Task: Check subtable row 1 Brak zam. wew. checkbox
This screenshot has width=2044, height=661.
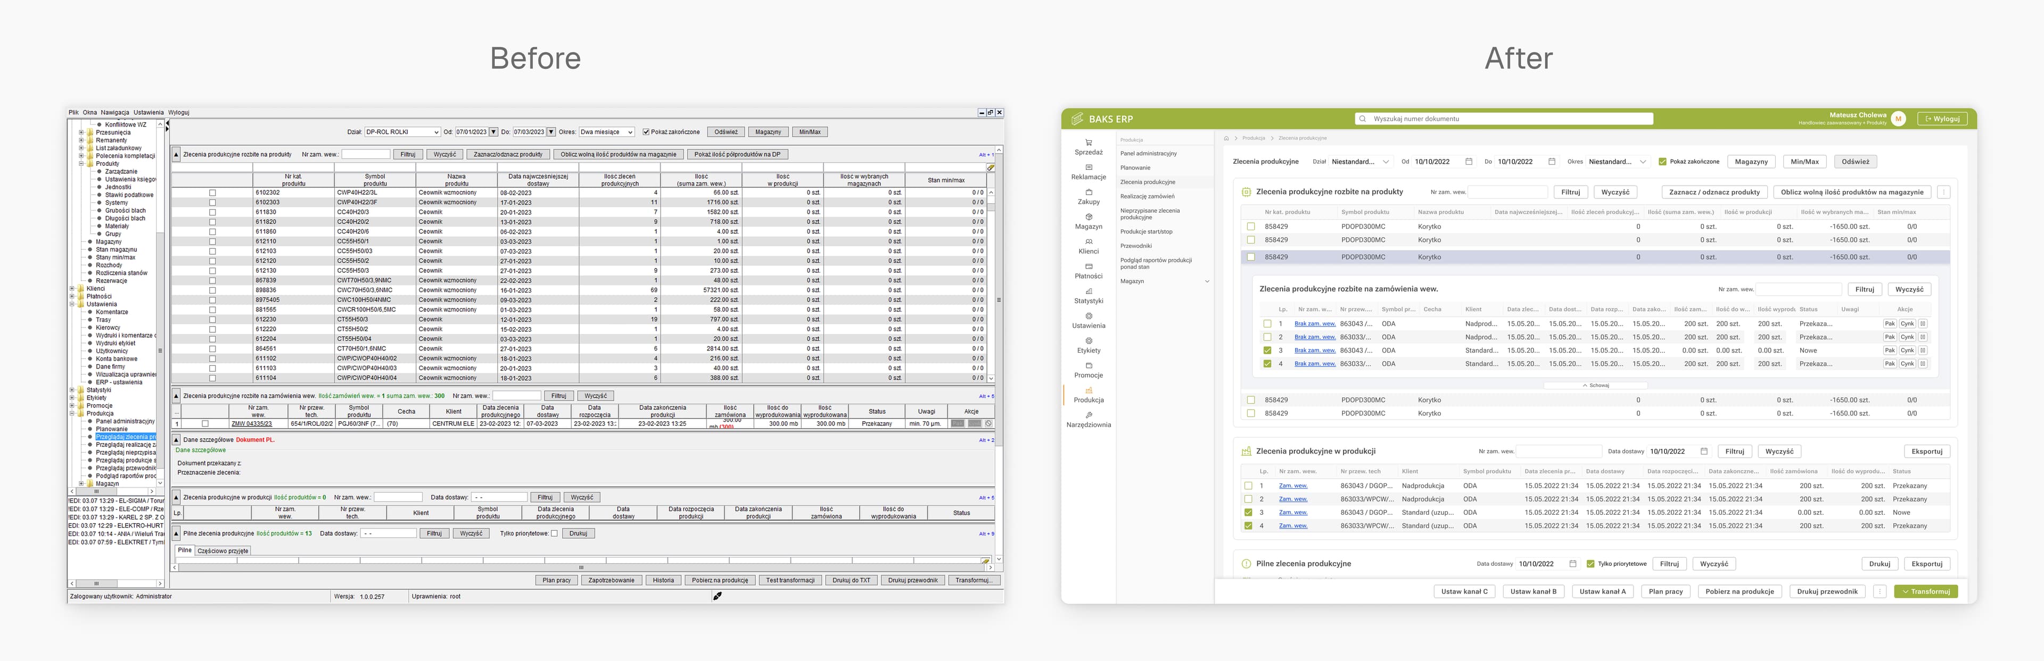Action: pyautogui.click(x=1267, y=323)
